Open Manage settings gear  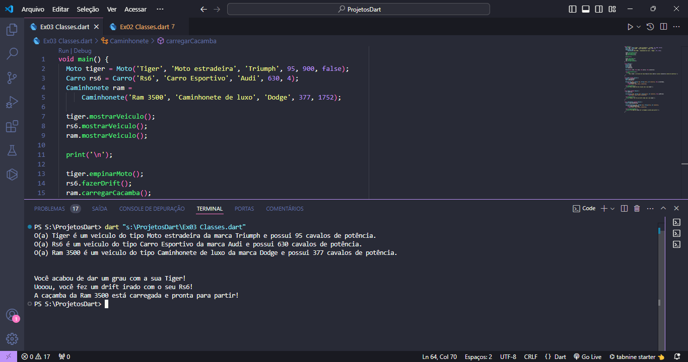tap(12, 338)
